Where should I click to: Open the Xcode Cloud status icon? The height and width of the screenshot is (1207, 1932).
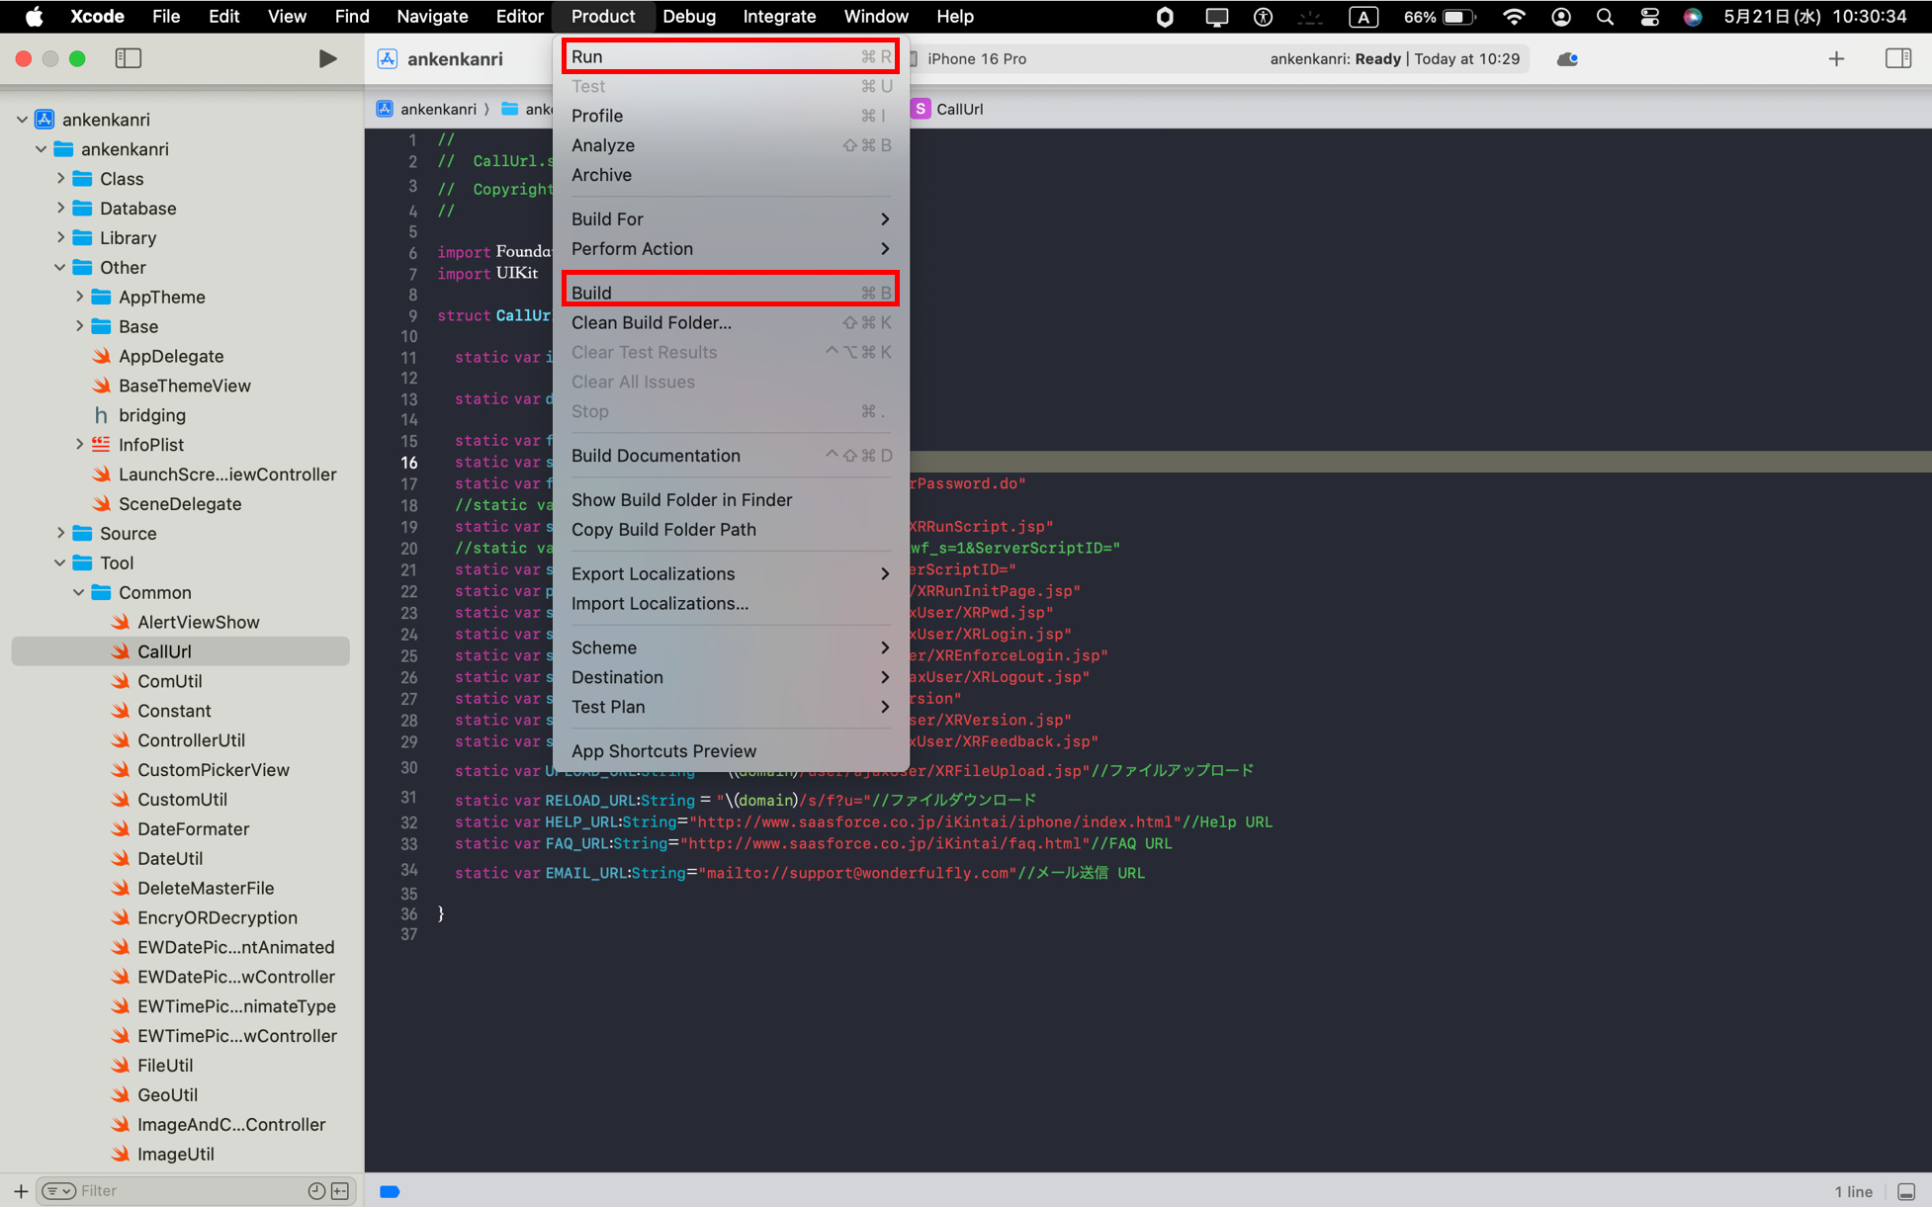(1567, 59)
